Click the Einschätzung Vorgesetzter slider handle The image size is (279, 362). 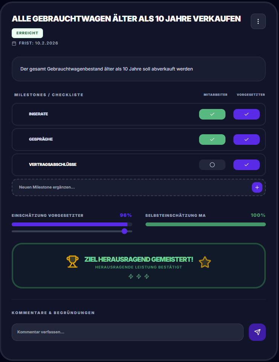124,231
